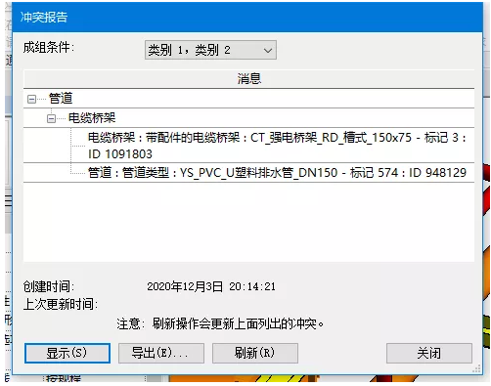The width and height of the screenshot is (491, 386).
Task: Click the 创建时间 label
Action: [49, 286]
